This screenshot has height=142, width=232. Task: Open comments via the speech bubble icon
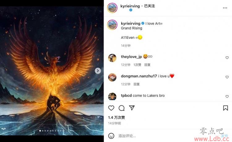coord(122,108)
